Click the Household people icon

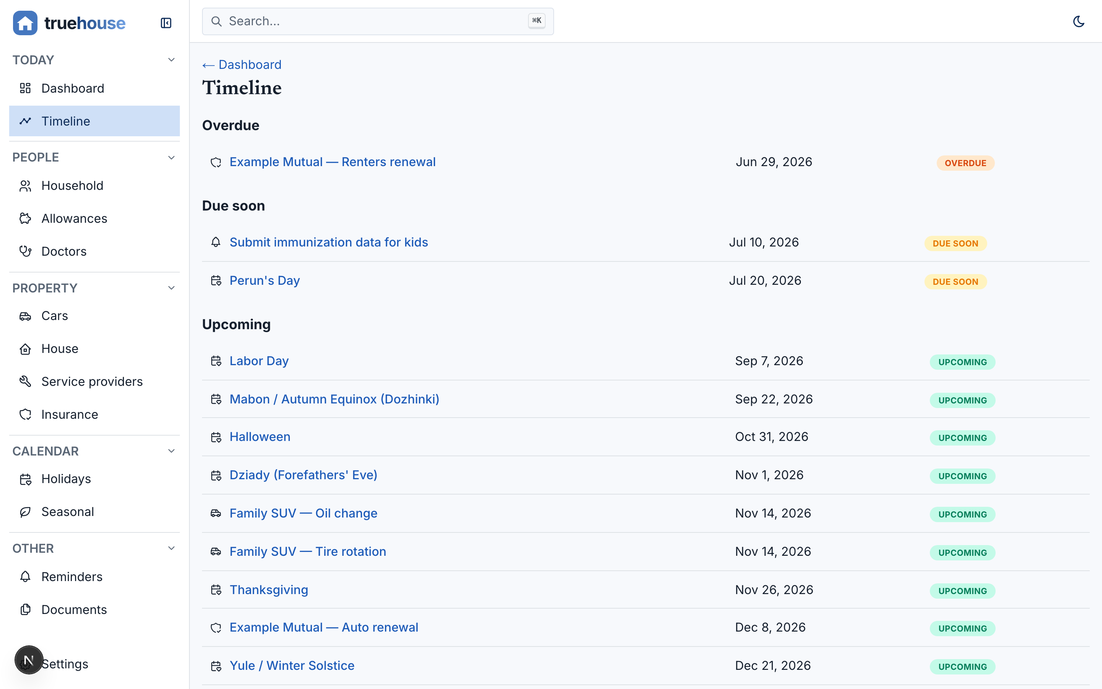(x=25, y=186)
